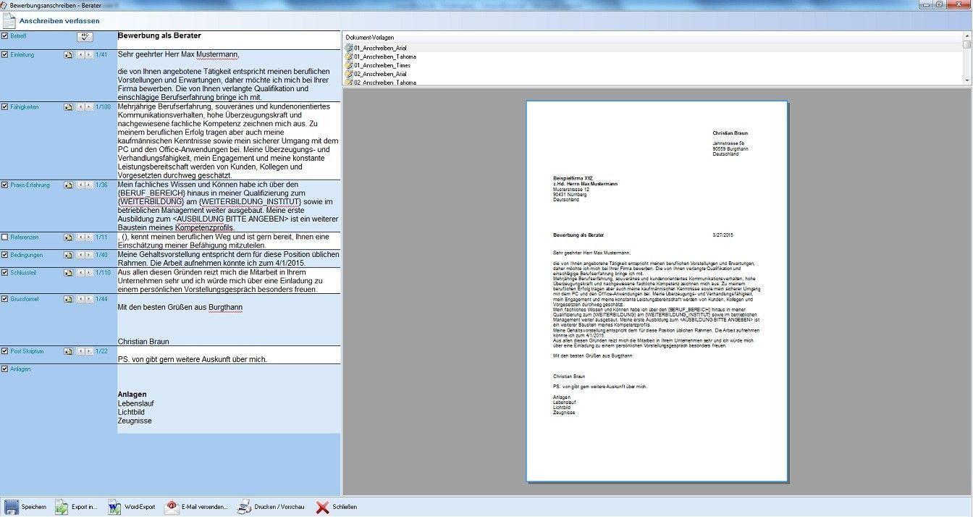Click into the Bewerbung als Berater subject field
Image resolution: width=973 pixels, height=517 pixels.
pyautogui.click(x=228, y=36)
